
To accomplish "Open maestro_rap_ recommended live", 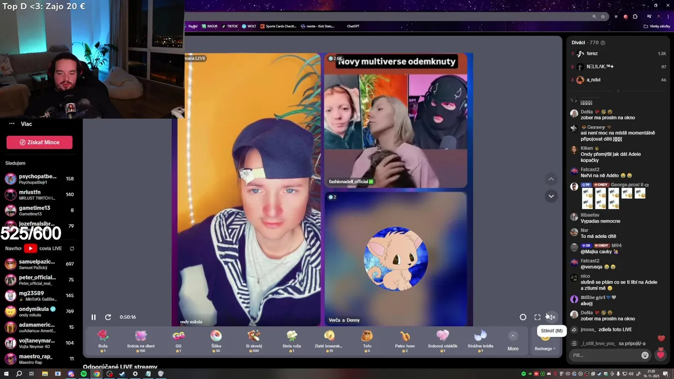I will click(x=39, y=358).
